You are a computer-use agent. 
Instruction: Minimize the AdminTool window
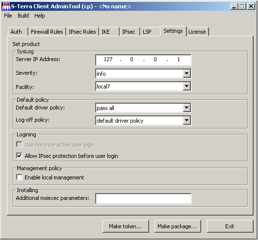point(234,6)
